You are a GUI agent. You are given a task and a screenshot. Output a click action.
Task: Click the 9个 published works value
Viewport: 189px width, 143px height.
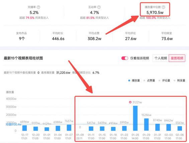(22, 39)
